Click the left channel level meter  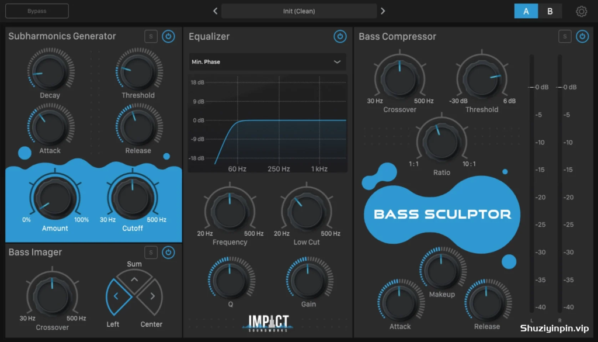tap(531, 184)
